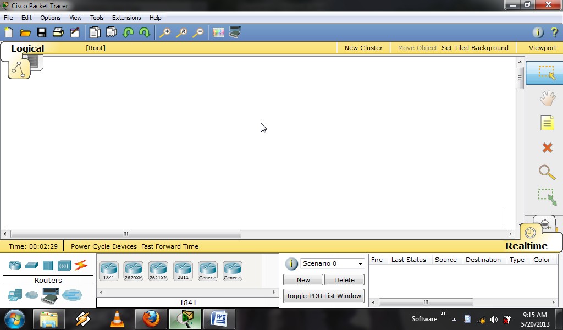Select the End Devices category icon
Screen dimensions: 563x330
click(x=15, y=295)
